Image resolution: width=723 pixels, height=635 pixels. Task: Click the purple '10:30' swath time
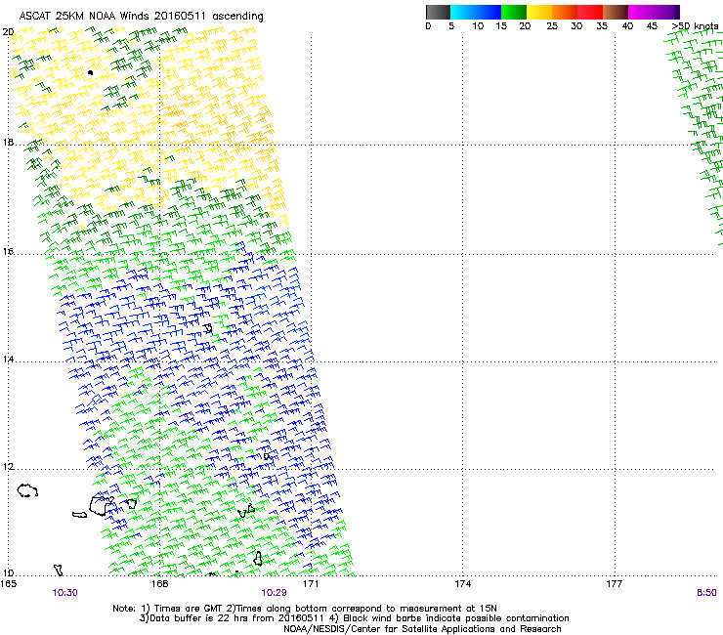[65, 593]
